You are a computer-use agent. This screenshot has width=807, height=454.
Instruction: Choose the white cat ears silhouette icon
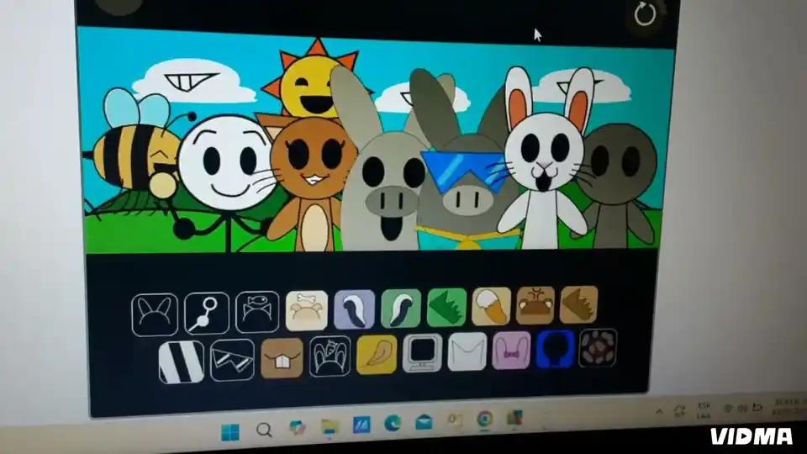(467, 351)
